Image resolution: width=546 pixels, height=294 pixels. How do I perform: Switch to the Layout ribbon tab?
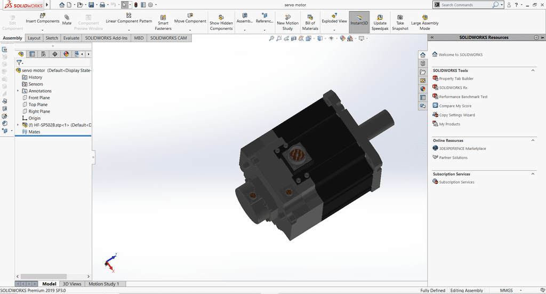pos(34,38)
